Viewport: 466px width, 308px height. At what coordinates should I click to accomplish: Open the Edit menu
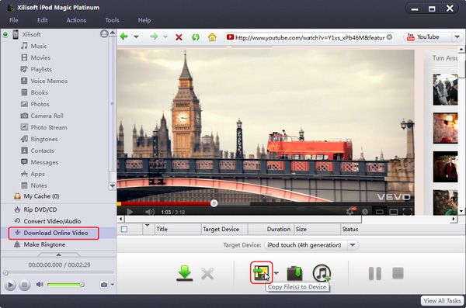tap(42, 20)
